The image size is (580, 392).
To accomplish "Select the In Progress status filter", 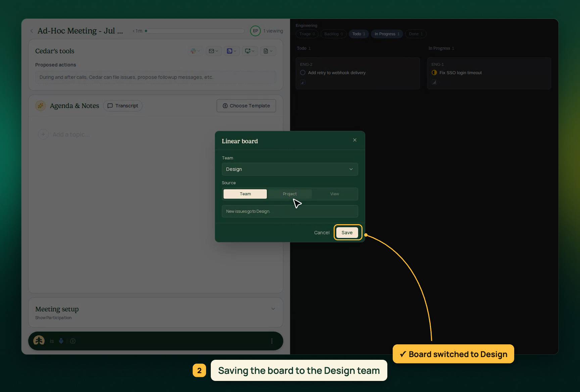I will pyautogui.click(x=387, y=34).
